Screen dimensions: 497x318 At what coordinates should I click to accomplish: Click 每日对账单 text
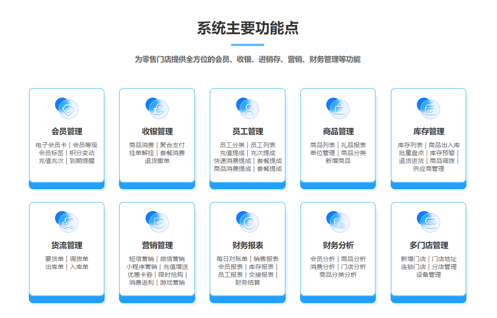coord(232,259)
